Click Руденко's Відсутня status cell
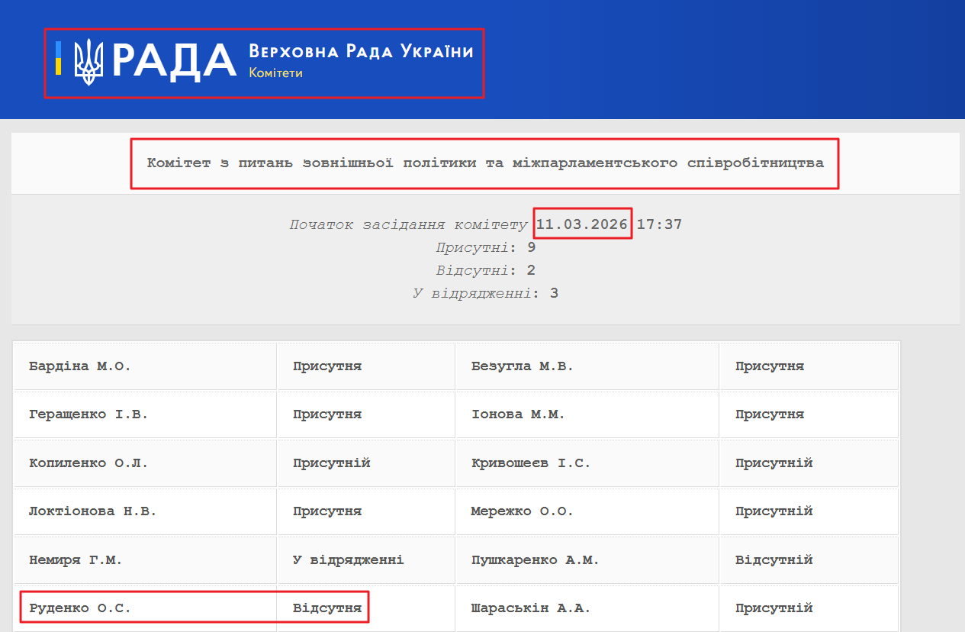 click(x=366, y=608)
